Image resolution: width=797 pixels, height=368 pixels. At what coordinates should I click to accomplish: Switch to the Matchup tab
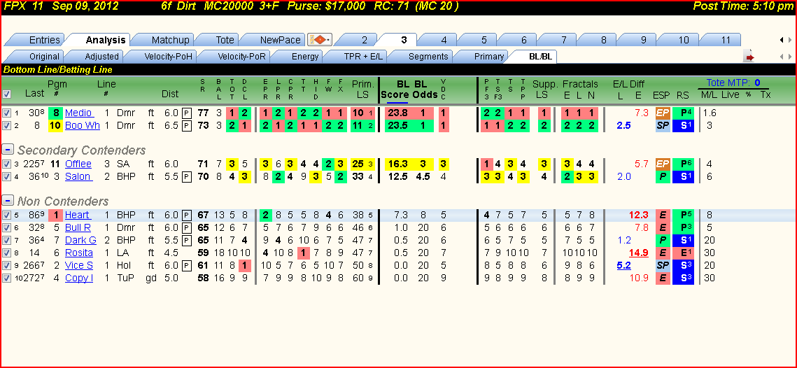[170, 40]
